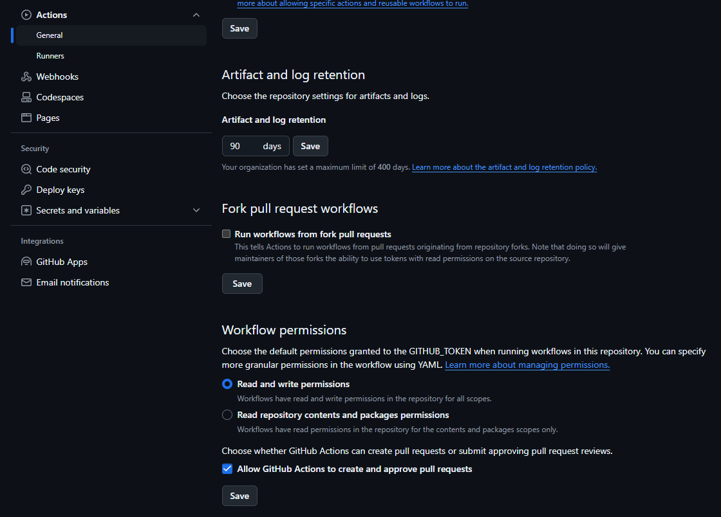Viewport: 721px width, 517px height.
Task: Select the Webhooks icon
Action: pyautogui.click(x=26, y=77)
